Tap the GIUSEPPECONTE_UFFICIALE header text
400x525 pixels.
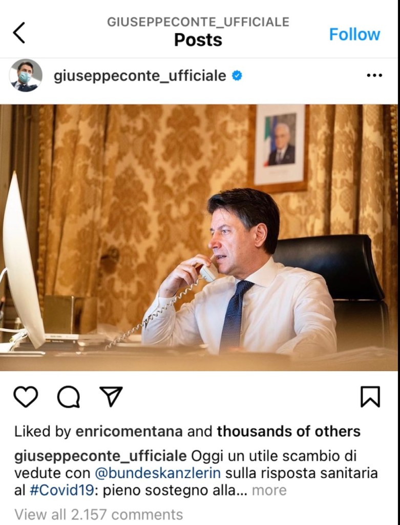[x=198, y=22]
